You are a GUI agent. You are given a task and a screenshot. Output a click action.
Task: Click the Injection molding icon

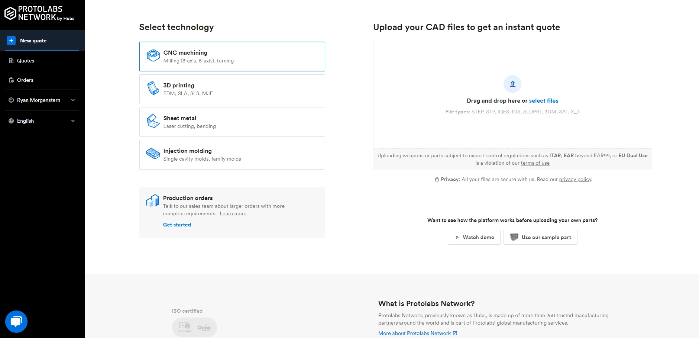pyautogui.click(x=153, y=153)
